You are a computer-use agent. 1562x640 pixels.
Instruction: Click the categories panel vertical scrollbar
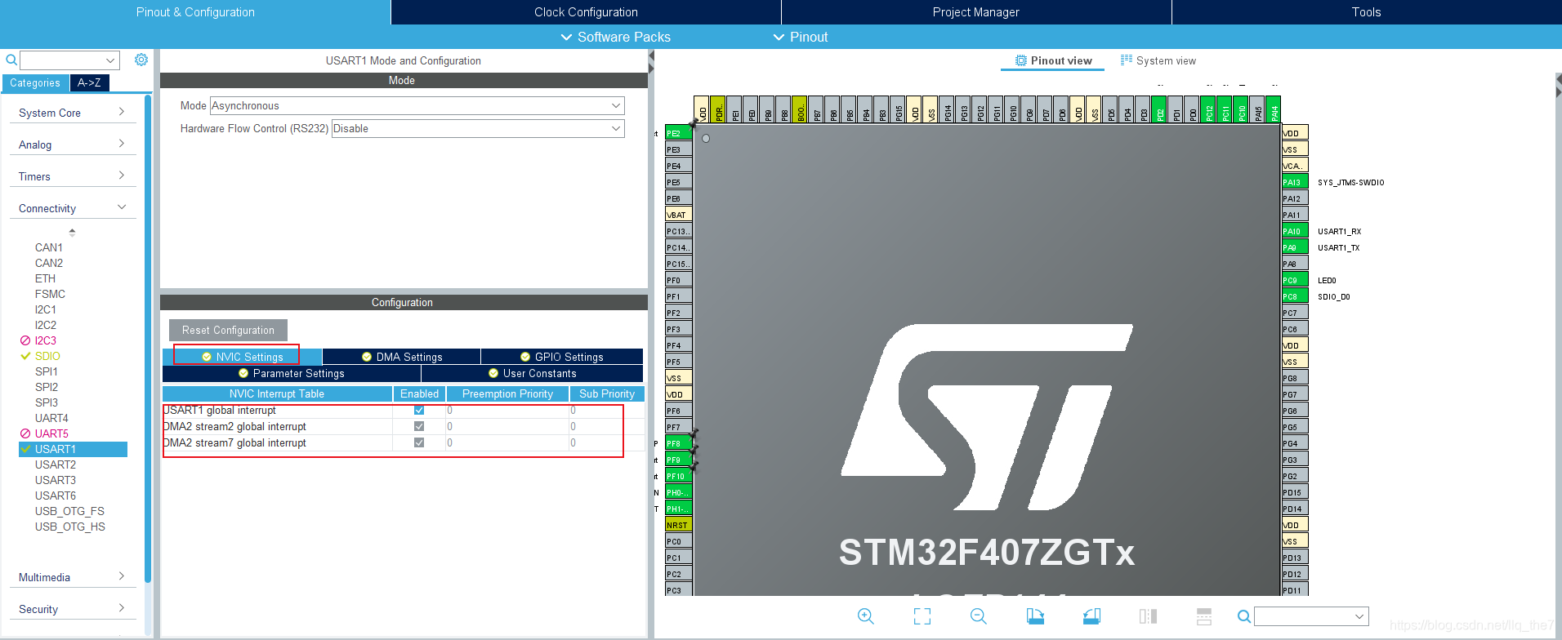pos(148,339)
